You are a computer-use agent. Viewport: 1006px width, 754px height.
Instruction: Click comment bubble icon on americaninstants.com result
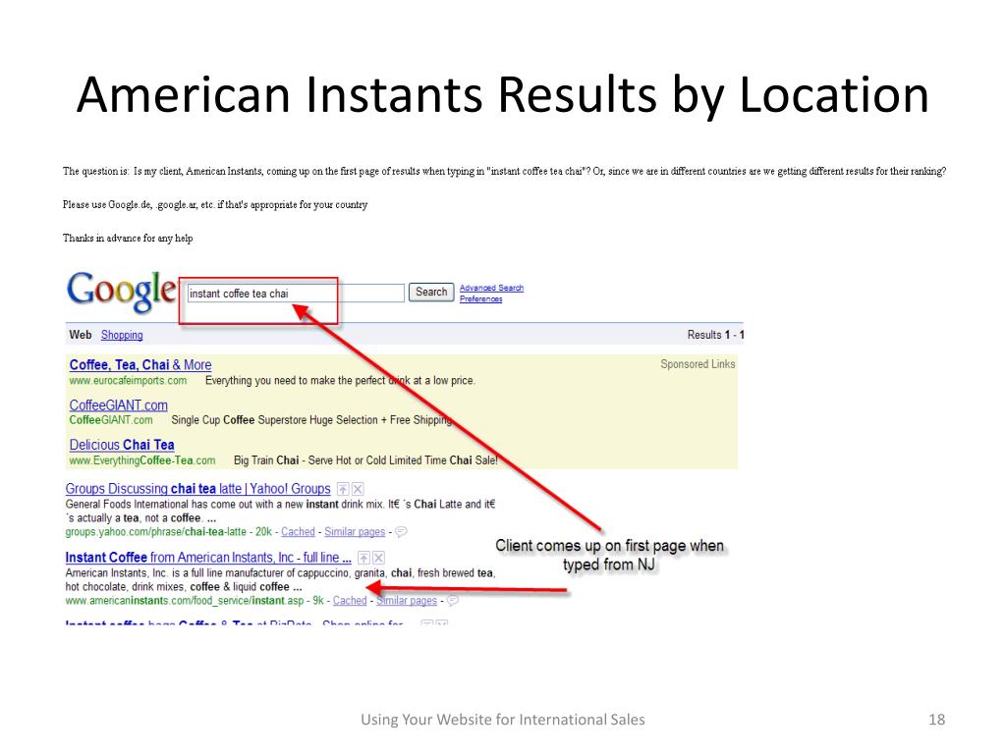click(x=453, y=600)
